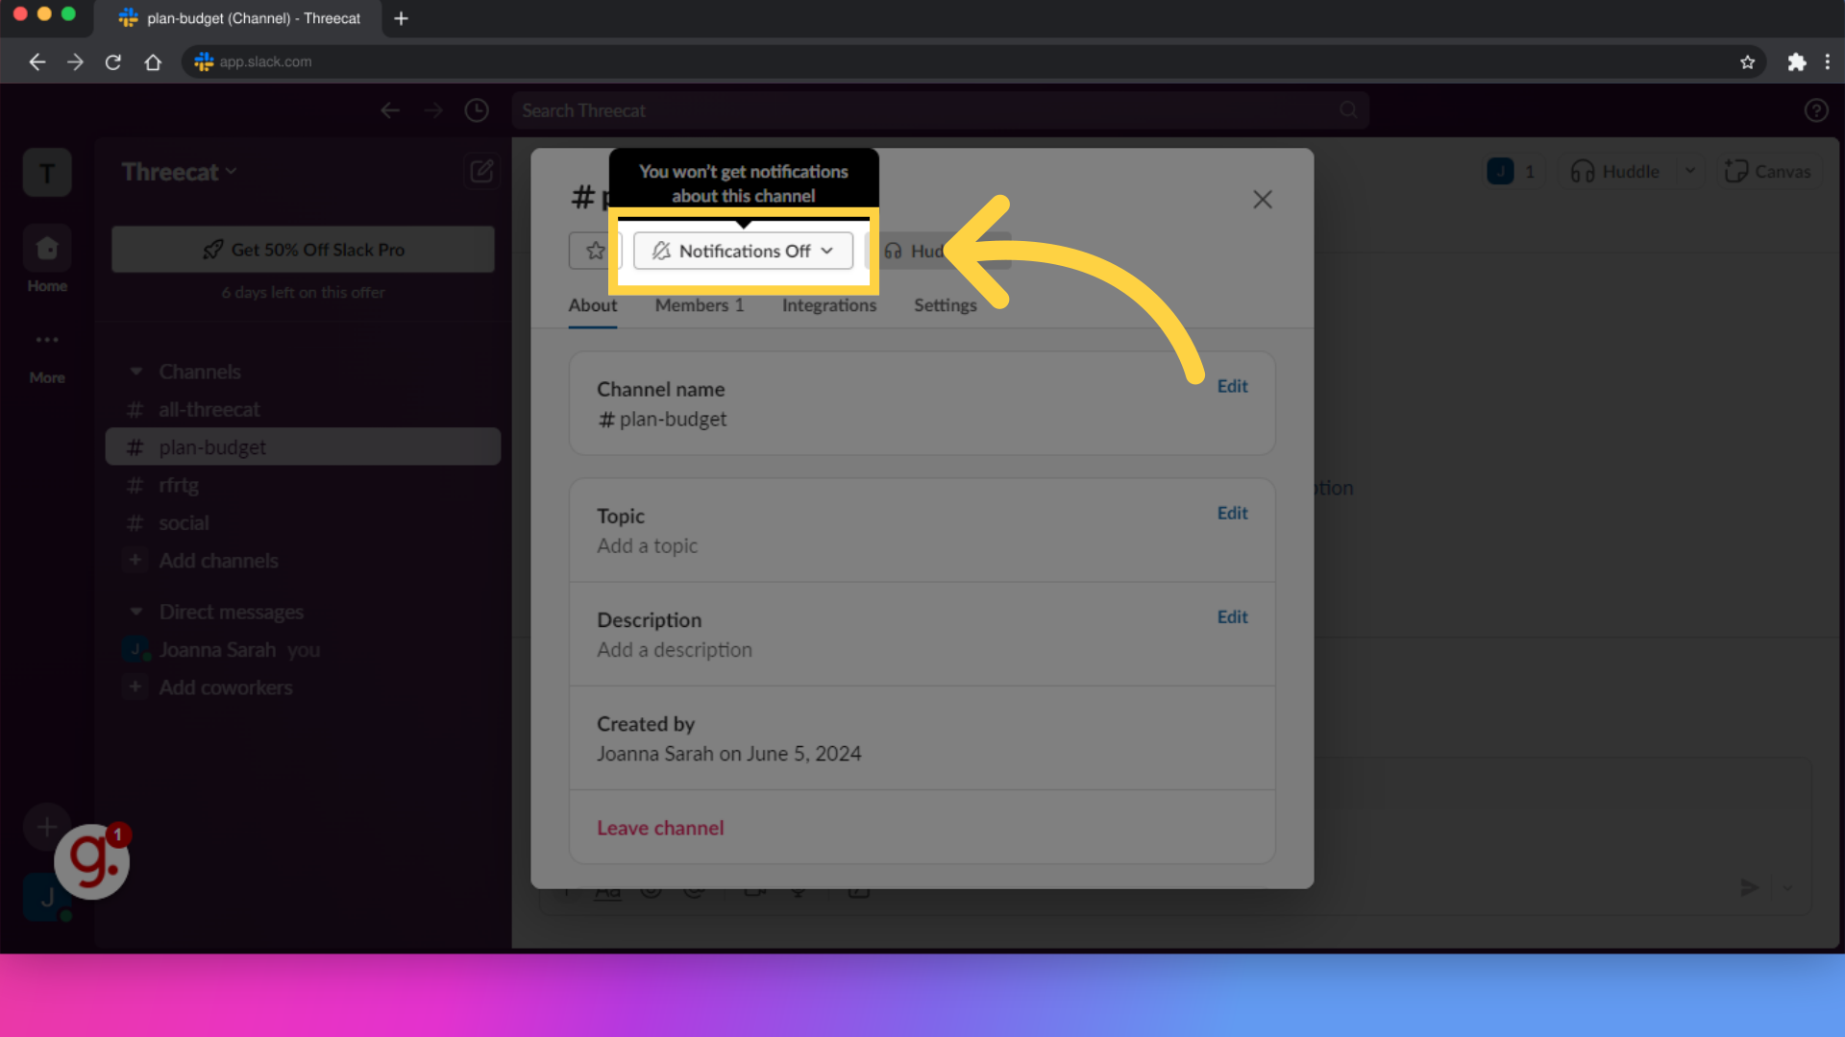Bookmark this page with the star
The height and width of the screenshot is (1037, 1845).
click(x=1747, y=61)
